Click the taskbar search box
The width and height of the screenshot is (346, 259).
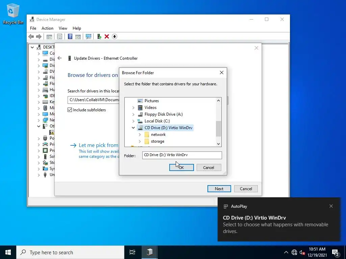coord(70,252)
